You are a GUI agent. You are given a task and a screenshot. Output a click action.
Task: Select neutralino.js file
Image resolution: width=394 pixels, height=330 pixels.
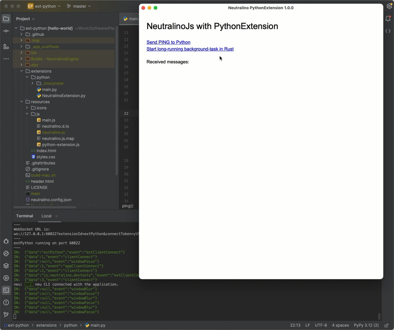pyautogui.click(x=51, y=132)
